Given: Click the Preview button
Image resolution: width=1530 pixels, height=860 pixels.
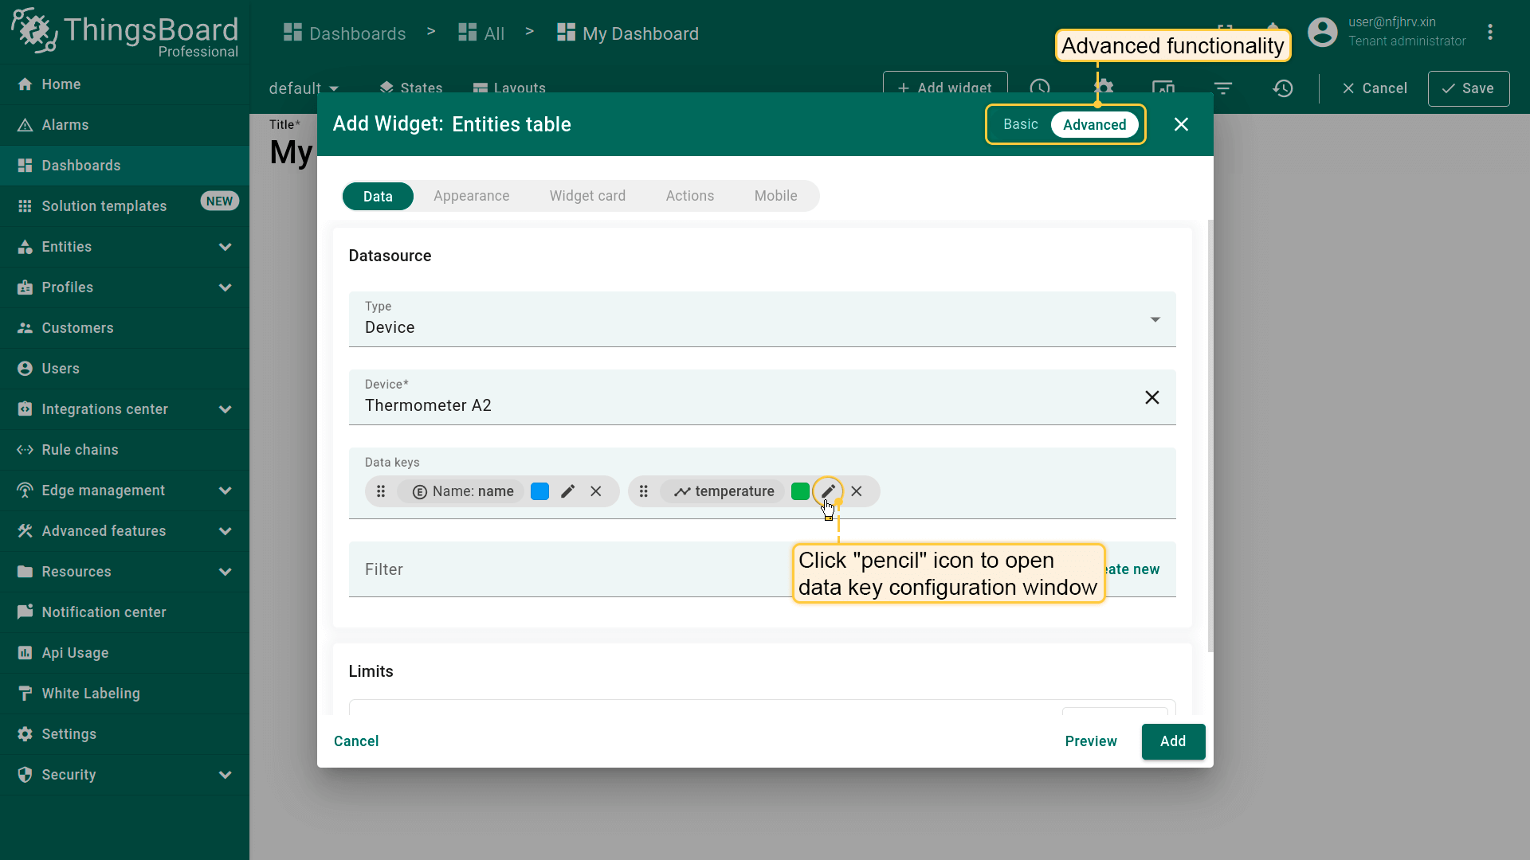Looking at the screenshot, I should point(1090,741).
